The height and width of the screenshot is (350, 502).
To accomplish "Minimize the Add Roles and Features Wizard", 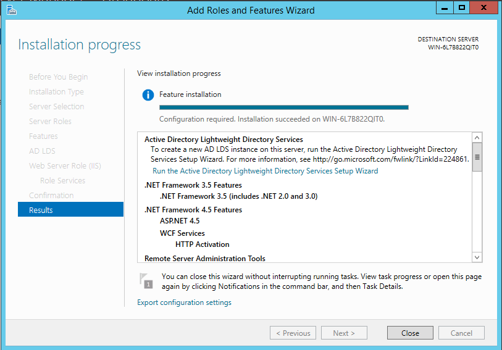I will 445,8.
